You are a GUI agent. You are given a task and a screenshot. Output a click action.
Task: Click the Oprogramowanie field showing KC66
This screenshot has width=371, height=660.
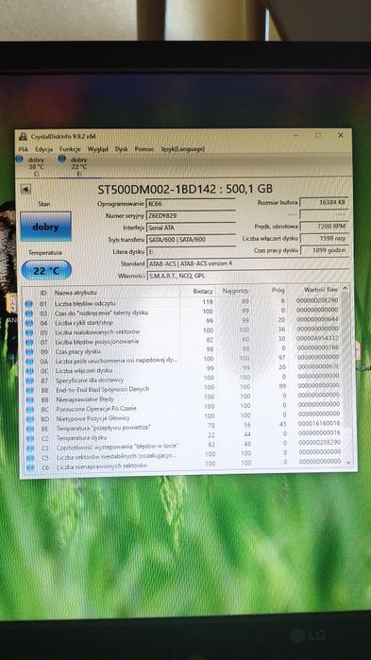(191, 204)
